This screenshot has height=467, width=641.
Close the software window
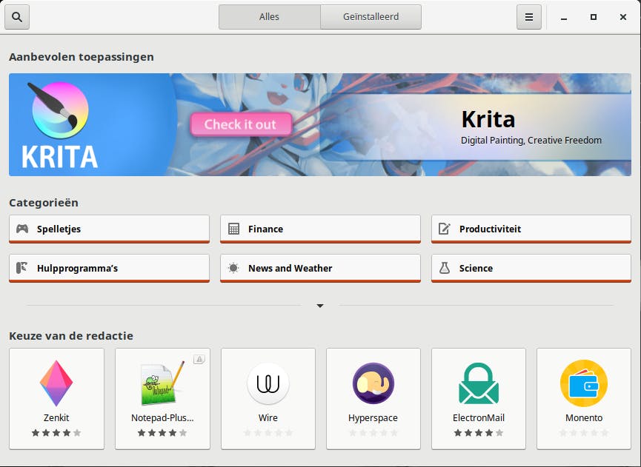point(623,17)
